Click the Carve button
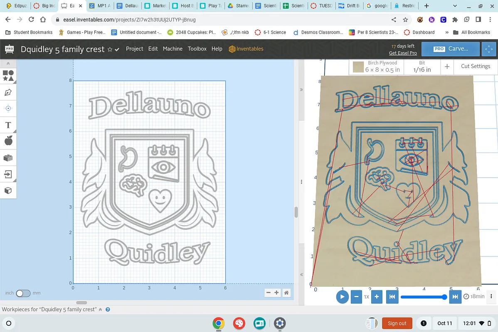Screen dimensions: 498x332 [x=451, y=49]
